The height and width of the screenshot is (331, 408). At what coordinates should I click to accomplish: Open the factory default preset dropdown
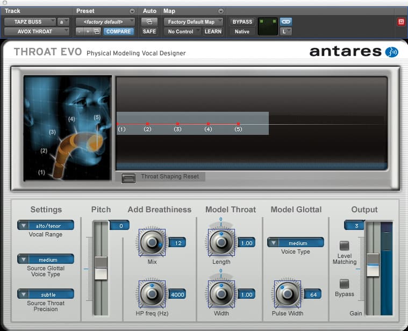[105, 22]
